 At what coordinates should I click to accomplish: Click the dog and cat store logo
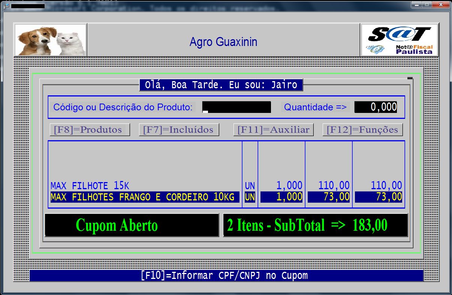point(50,40)
